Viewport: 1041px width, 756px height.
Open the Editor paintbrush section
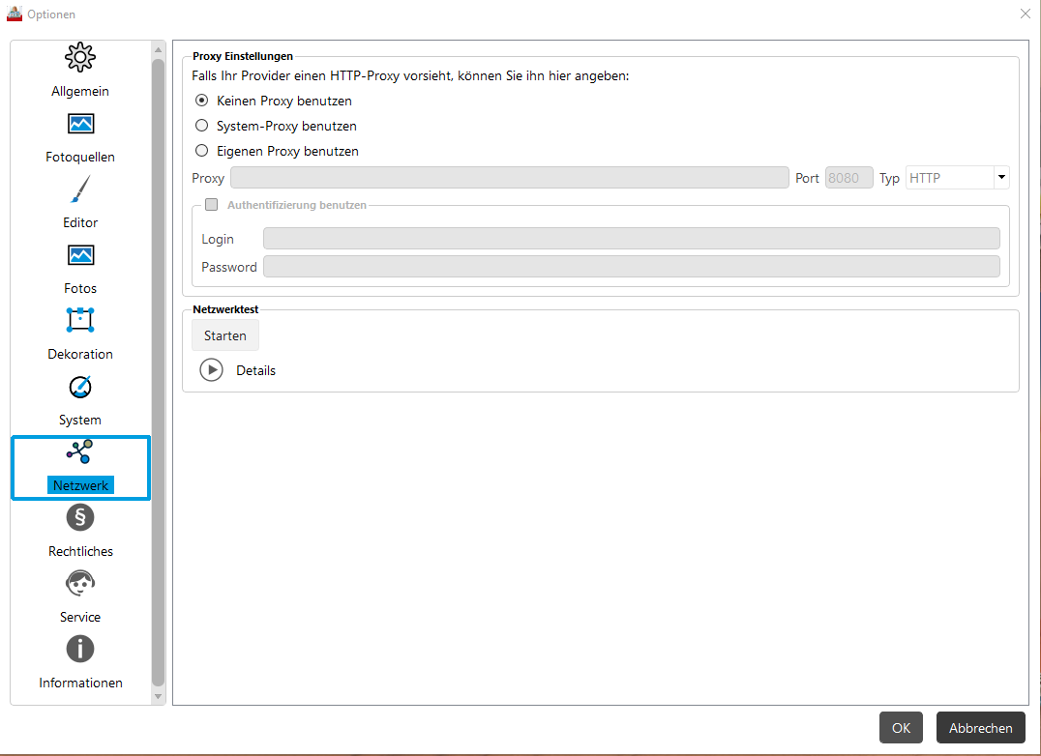point(80,189)
